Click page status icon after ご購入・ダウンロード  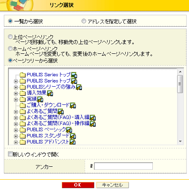pyautogui.click(x=73, y=105)
